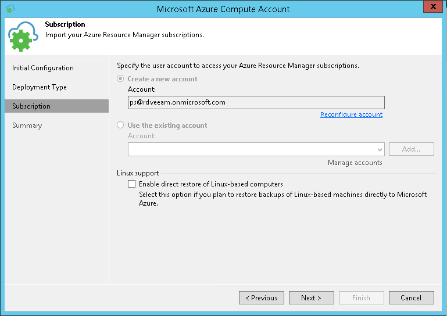
Task: Cancel the account wizard
Action: click(x=411, y=298)
